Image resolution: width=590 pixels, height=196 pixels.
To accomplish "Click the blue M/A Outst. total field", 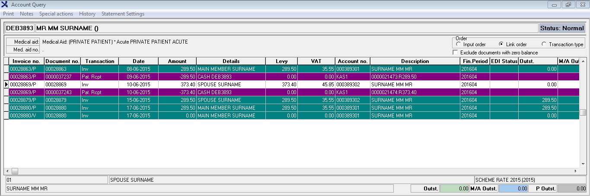I will point(513,189).
